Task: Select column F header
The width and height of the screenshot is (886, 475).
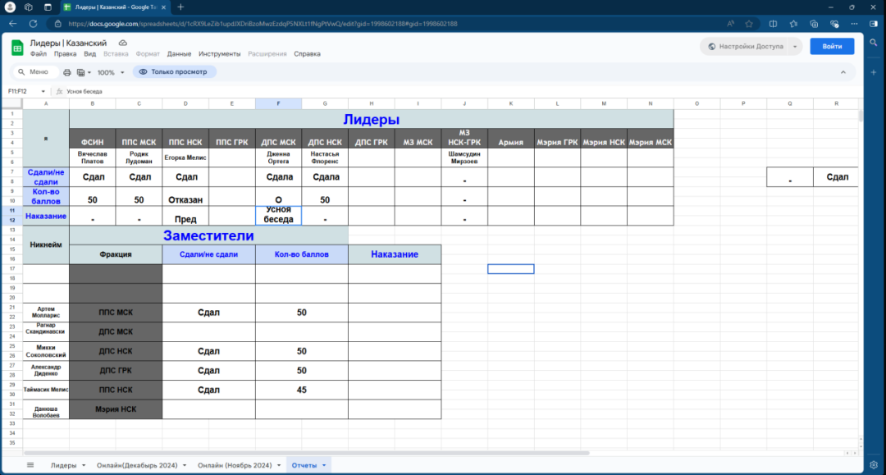Action: click(x=279, y=104)
